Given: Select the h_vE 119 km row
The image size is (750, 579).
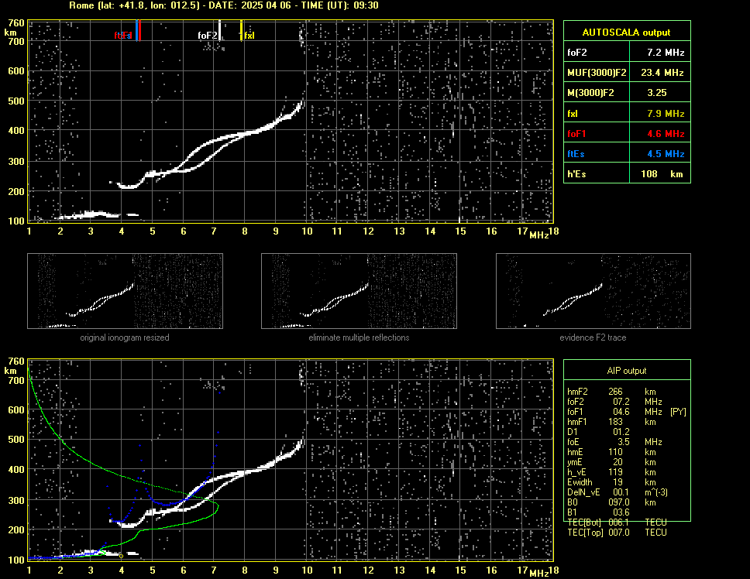Looking at the screenshot, I should pos(612,472).
